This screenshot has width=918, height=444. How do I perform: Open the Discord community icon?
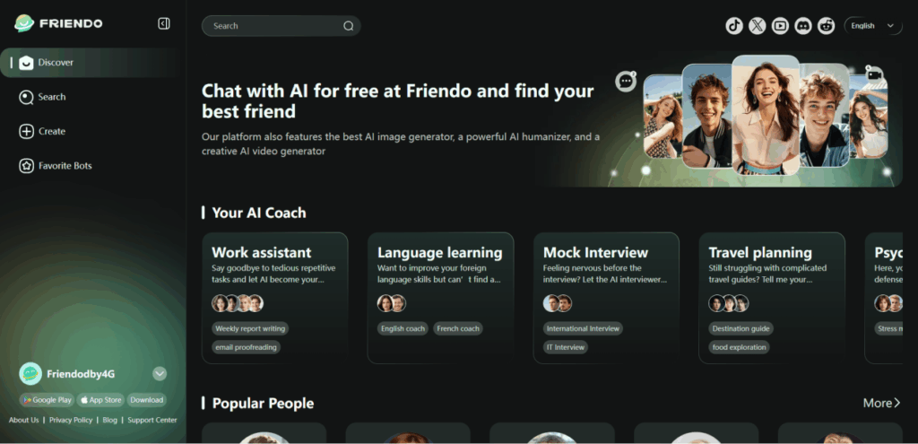click(803, 26)
